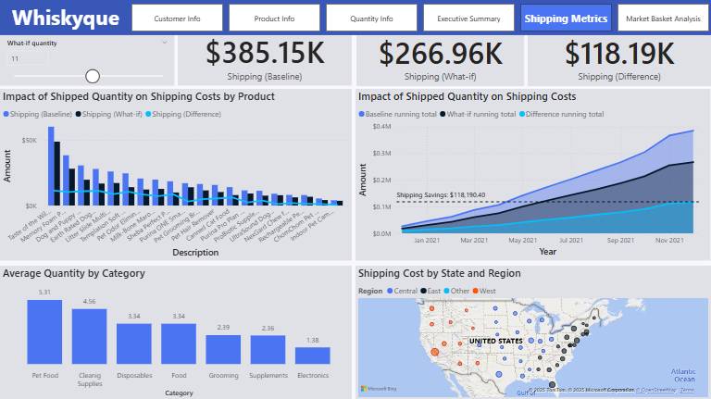Select the Other region legend item

pyautogui.click(x=456, y=291)
